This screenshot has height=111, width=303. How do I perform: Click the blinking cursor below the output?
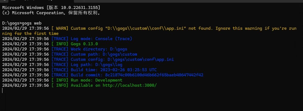(x=2, y=91)
